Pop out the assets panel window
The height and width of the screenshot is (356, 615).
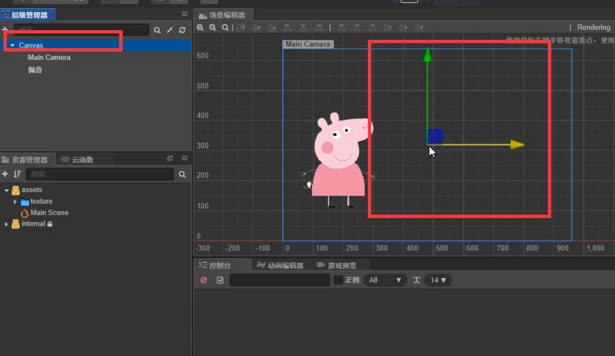[170, 158]
